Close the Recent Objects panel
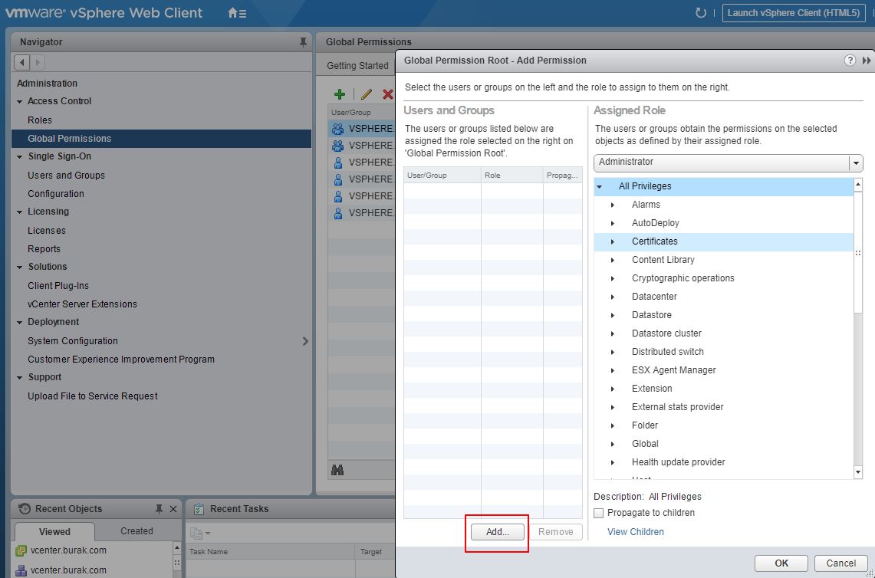The height and width of the screenshot is (578, 875). click(173, 509)
